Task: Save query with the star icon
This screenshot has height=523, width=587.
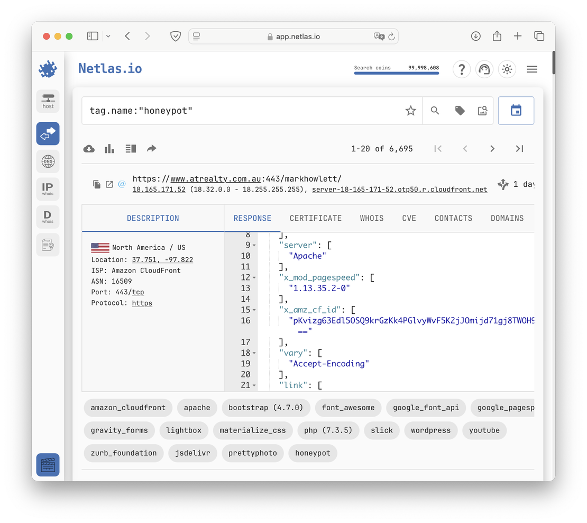Action: [x=410, y=111]
